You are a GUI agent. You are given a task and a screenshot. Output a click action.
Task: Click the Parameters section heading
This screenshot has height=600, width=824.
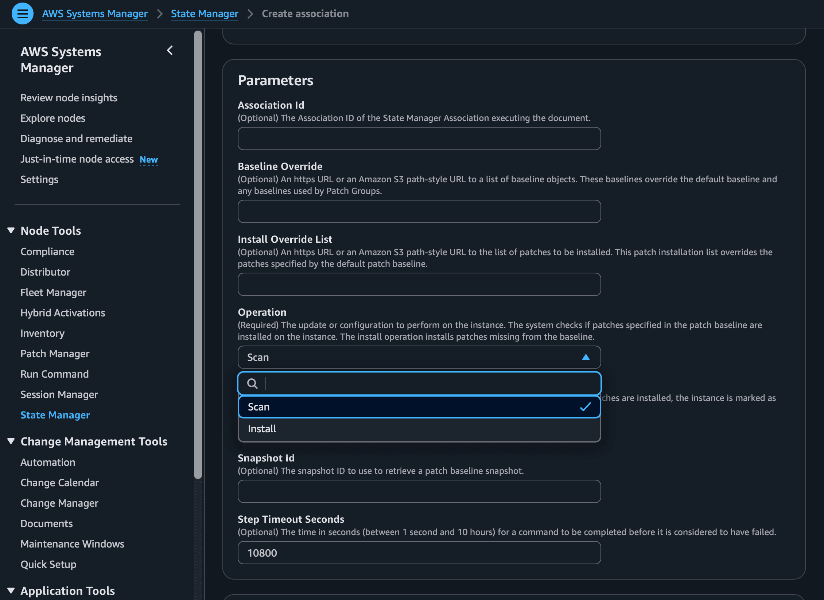[276, 80]
